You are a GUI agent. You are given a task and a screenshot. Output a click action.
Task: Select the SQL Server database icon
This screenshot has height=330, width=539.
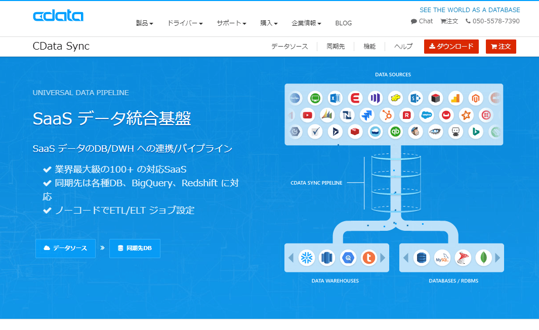[x=463, y=258]
